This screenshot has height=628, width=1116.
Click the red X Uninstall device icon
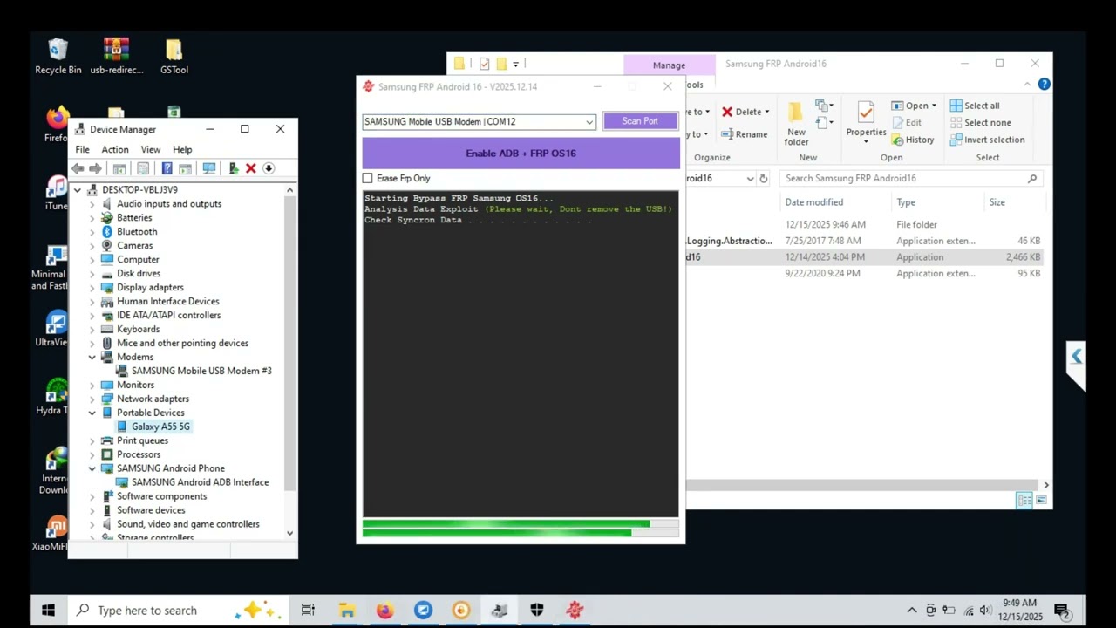point(251,168)
